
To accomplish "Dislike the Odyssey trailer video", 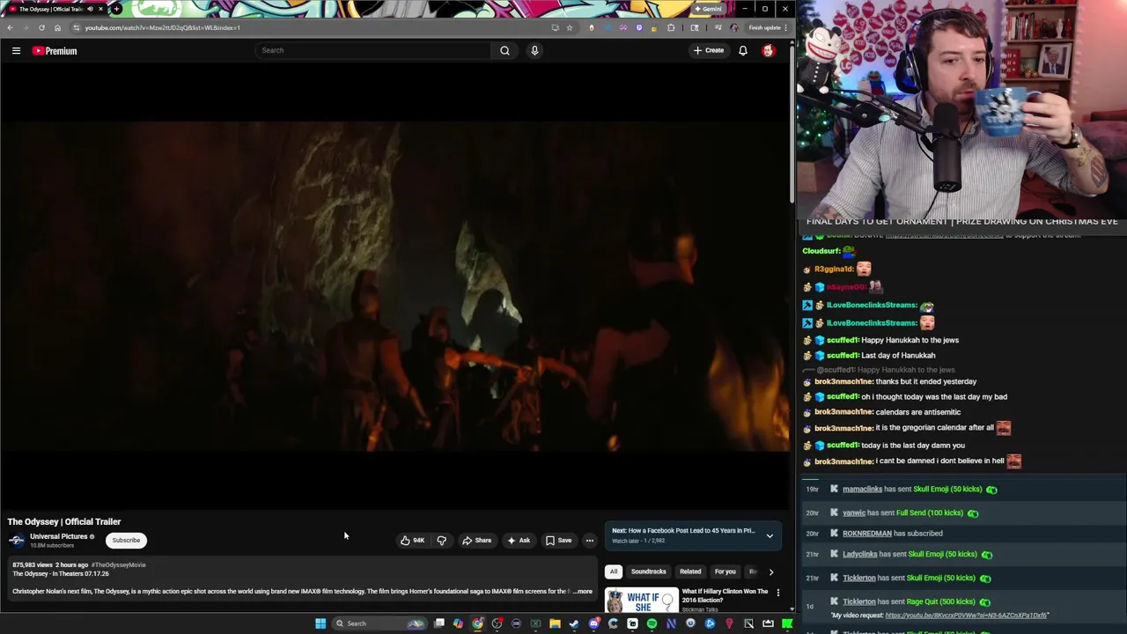I will click(x=442, y=541).
